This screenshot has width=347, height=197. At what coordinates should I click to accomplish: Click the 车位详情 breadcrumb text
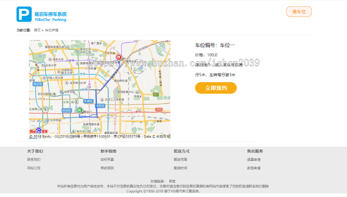[x=52, y=30]
